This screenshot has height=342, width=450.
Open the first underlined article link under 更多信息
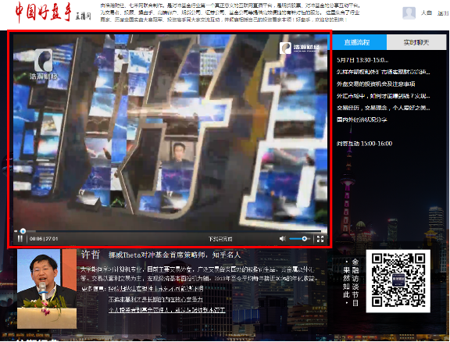[x=155, y=289]
